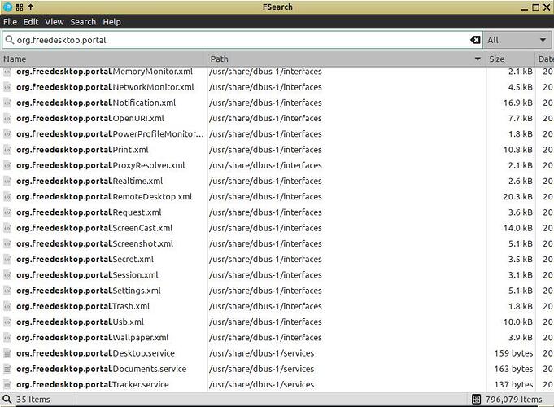Image resolution: width=554 pixels, height=407 pixels.
Task: Click the 163 bytes size value
Action: pos(513,369)
